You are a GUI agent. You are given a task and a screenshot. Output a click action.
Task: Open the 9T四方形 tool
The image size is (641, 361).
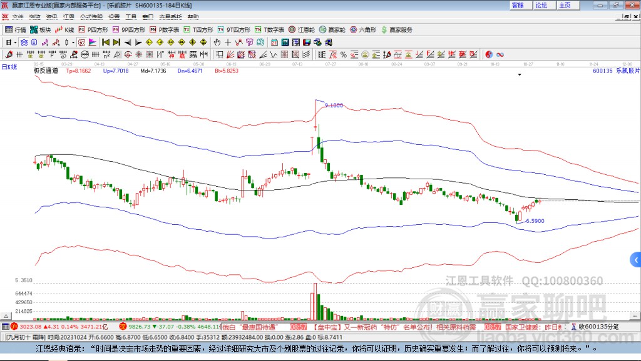[234, 30]
